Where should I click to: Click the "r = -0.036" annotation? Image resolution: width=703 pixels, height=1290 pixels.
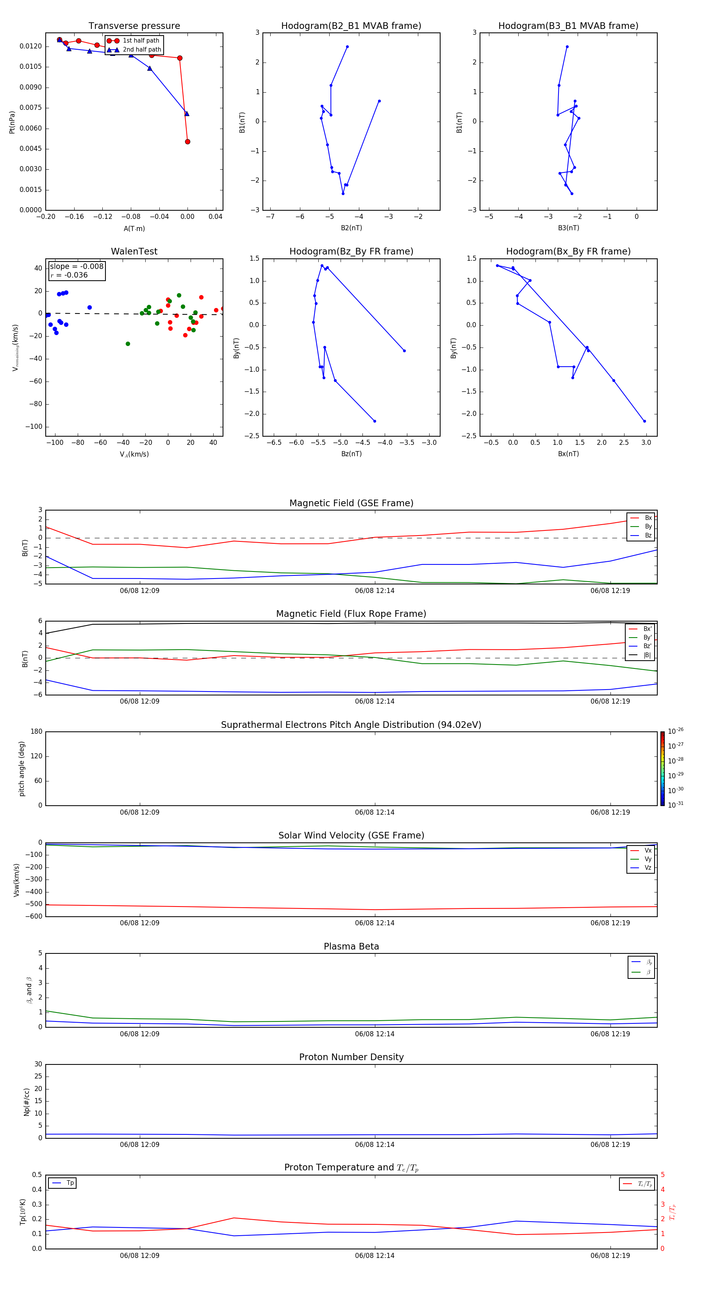(69, 275)
